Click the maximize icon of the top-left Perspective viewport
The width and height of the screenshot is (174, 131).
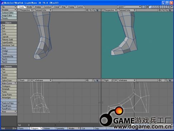pos(97,10)
